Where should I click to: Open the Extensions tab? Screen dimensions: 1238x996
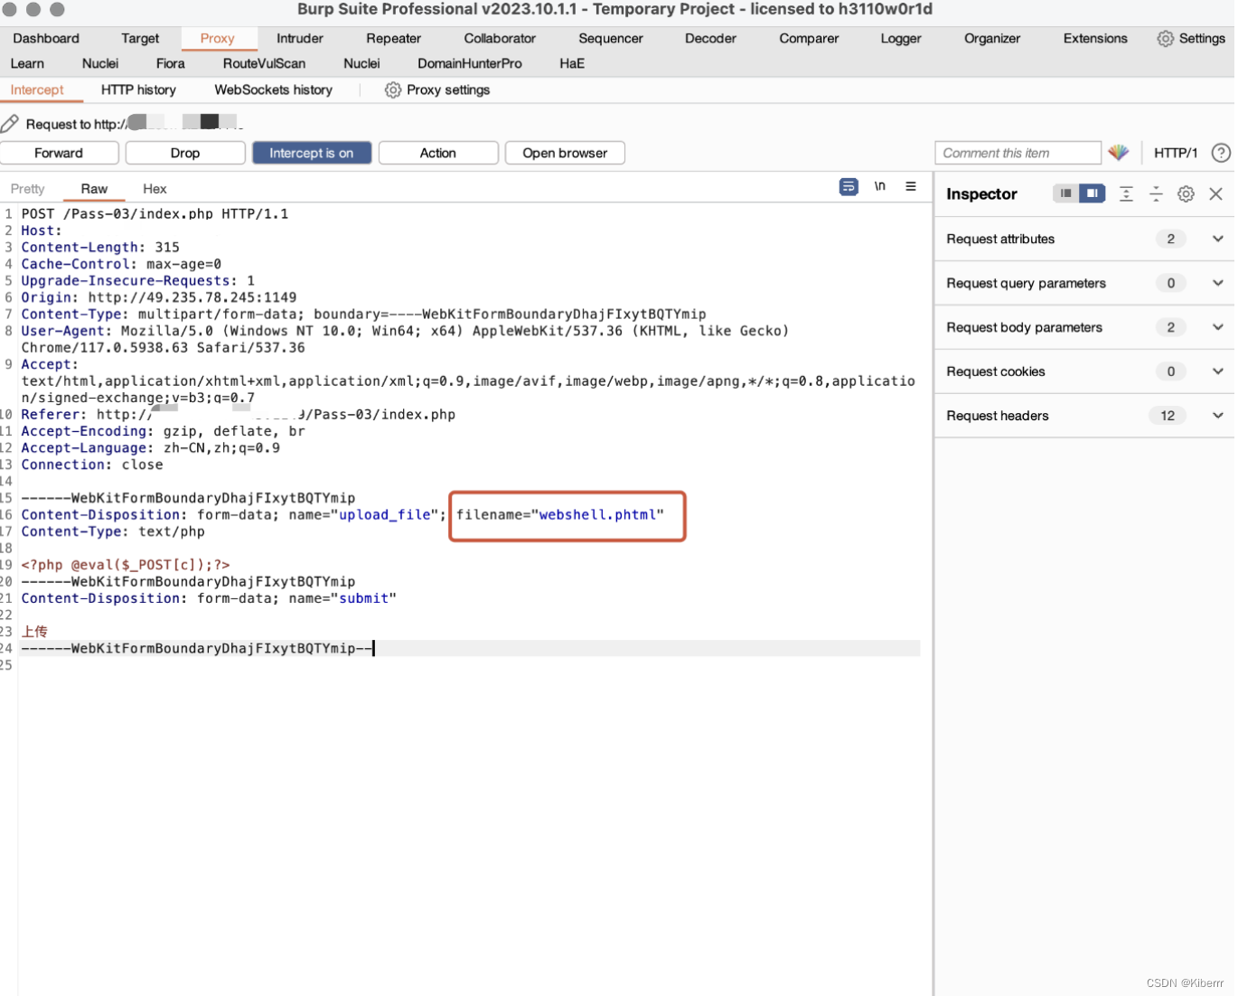pyautogui.click(x=1095, y=38)
